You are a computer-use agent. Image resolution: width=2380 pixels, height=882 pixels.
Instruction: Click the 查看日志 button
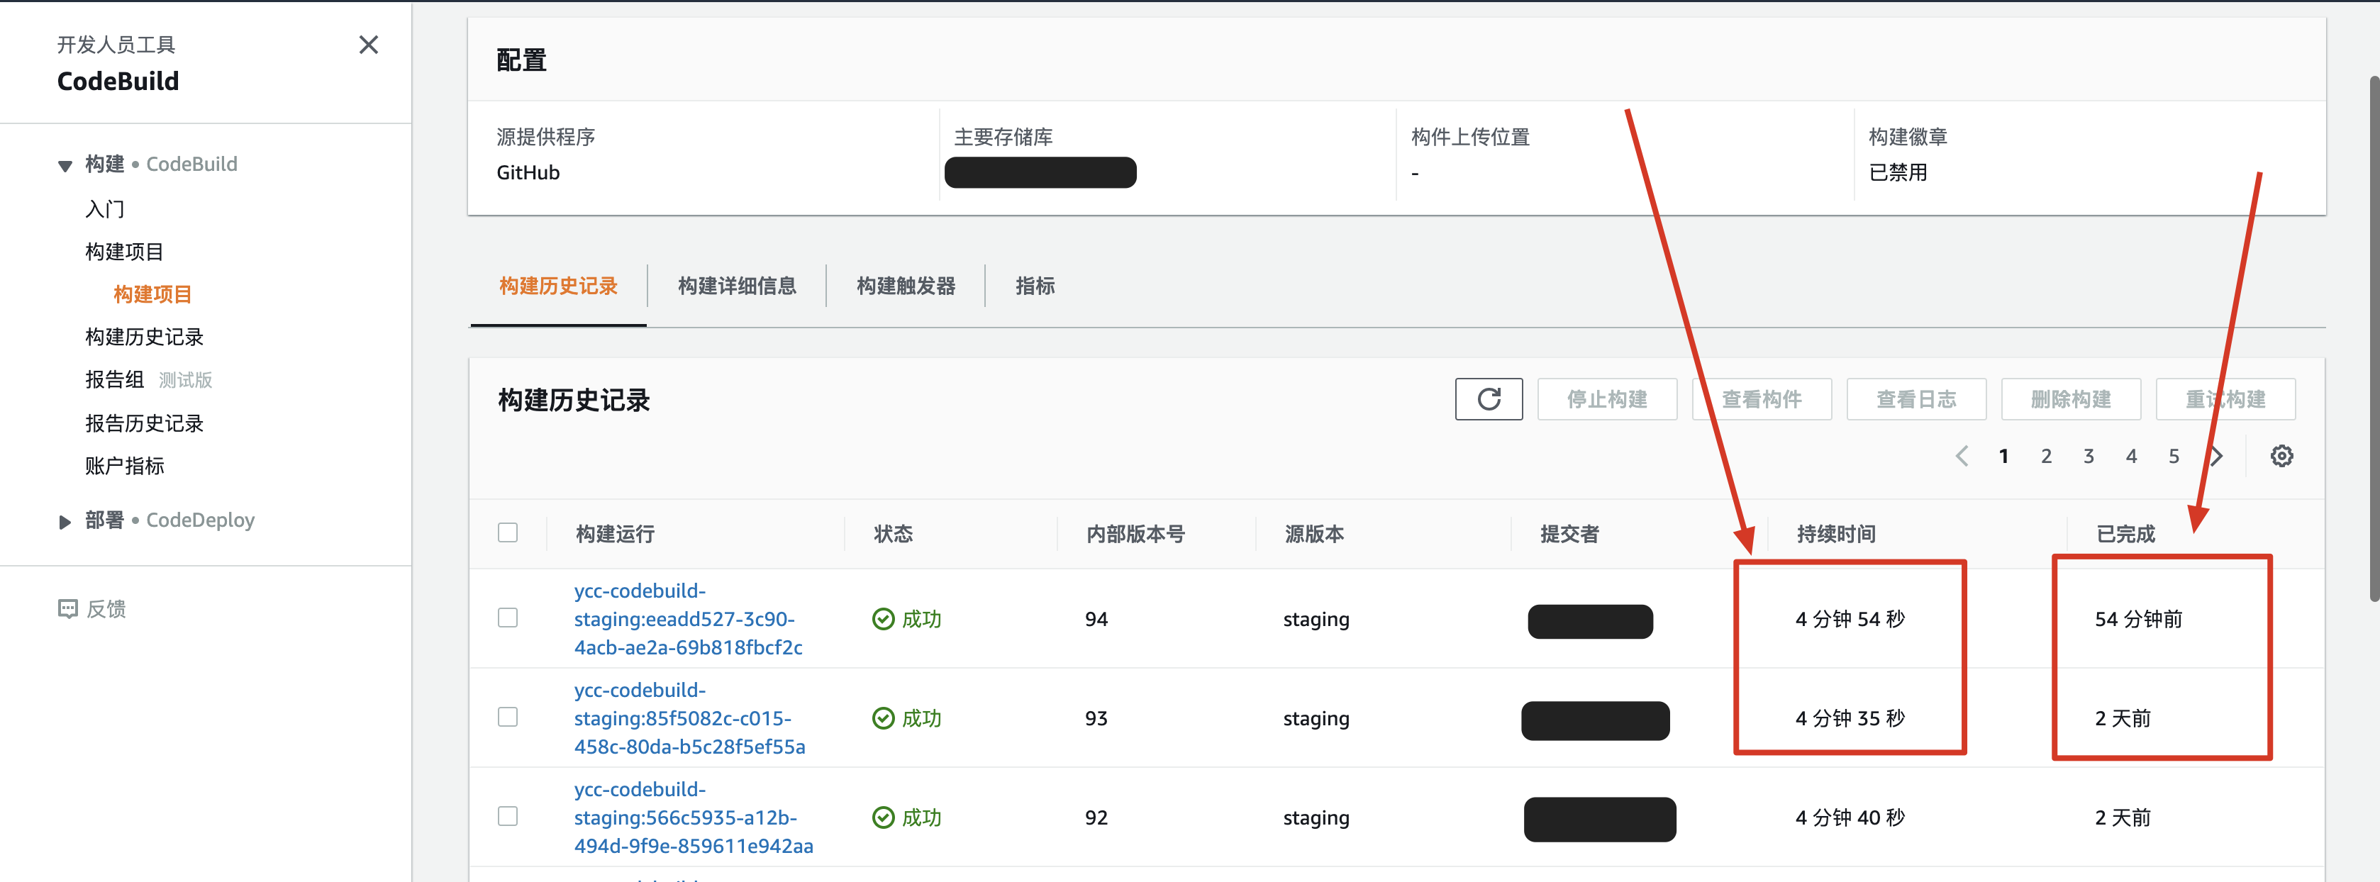pyautogui.click(x=1915, y=399)
